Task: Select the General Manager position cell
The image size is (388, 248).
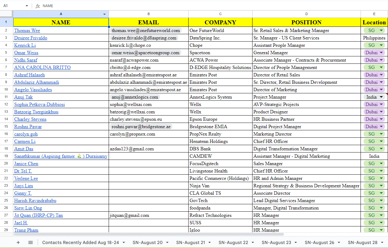Action: coord(307,53)
